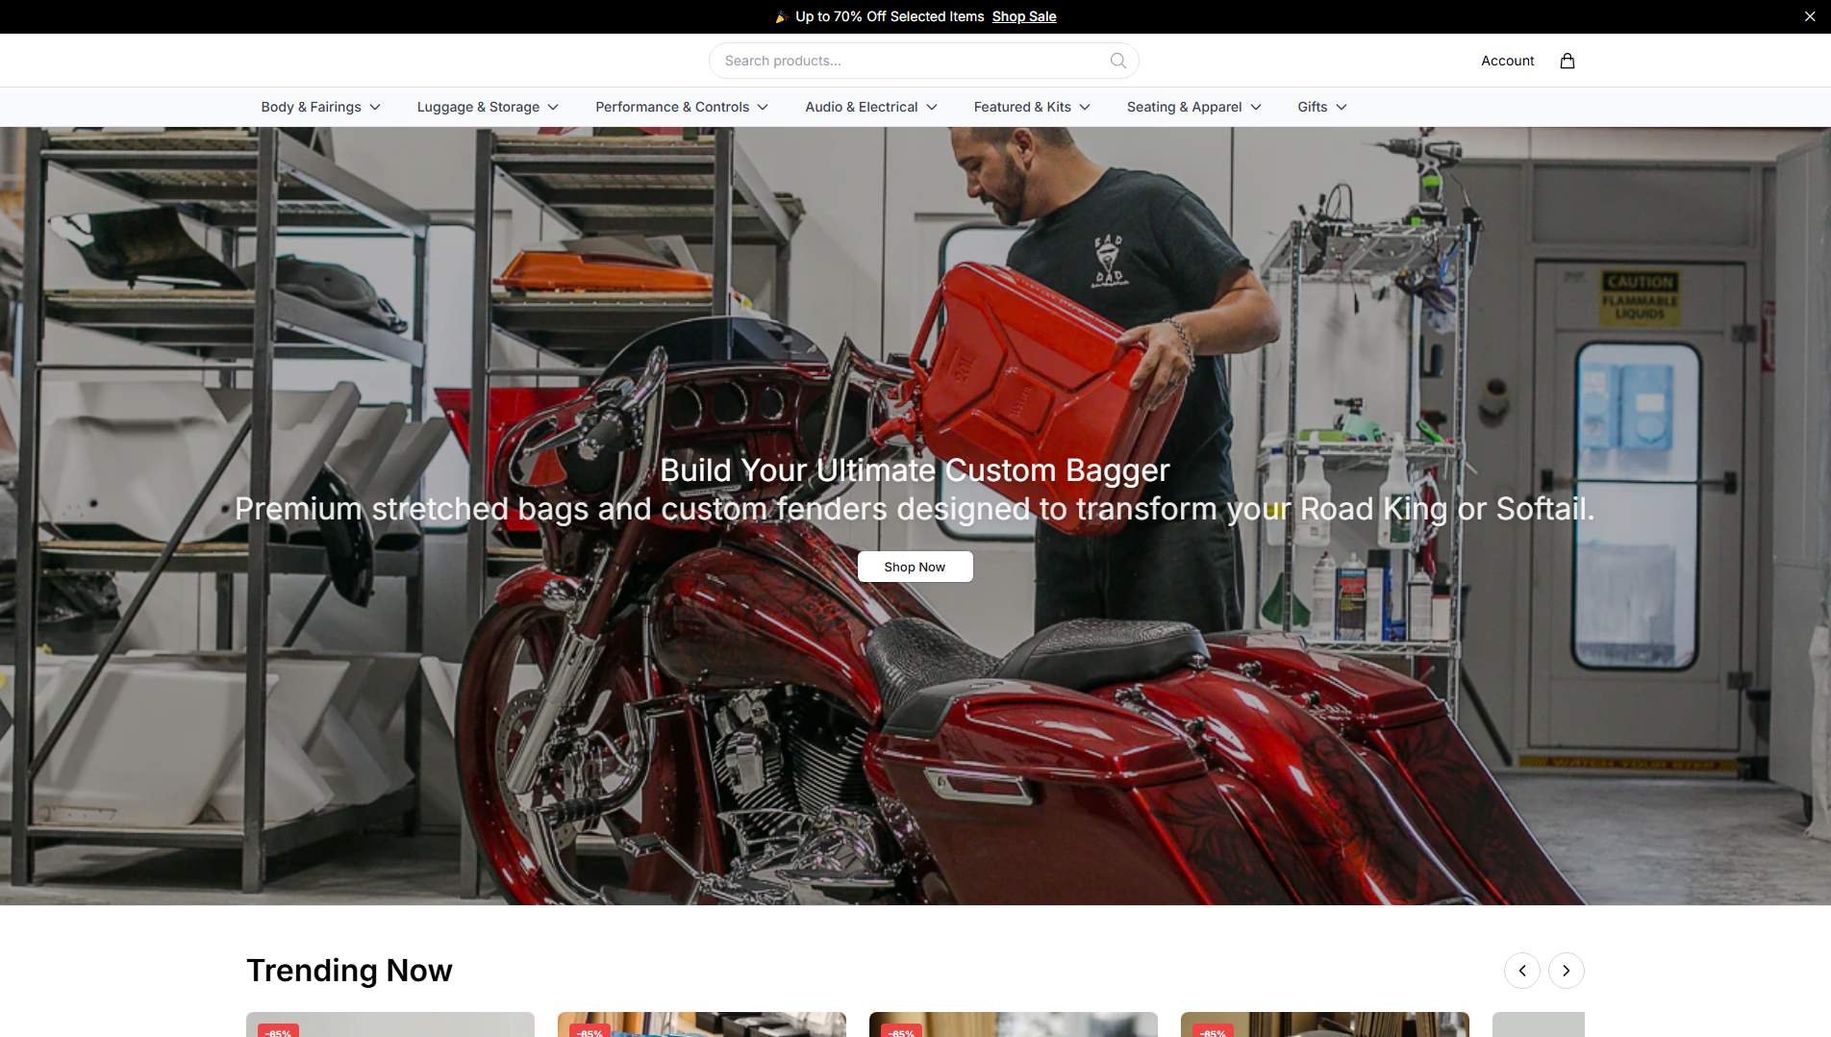Advance to next Trending Now items
The width and height of the screenshot is (1831, 1037).
(1566, 971)
